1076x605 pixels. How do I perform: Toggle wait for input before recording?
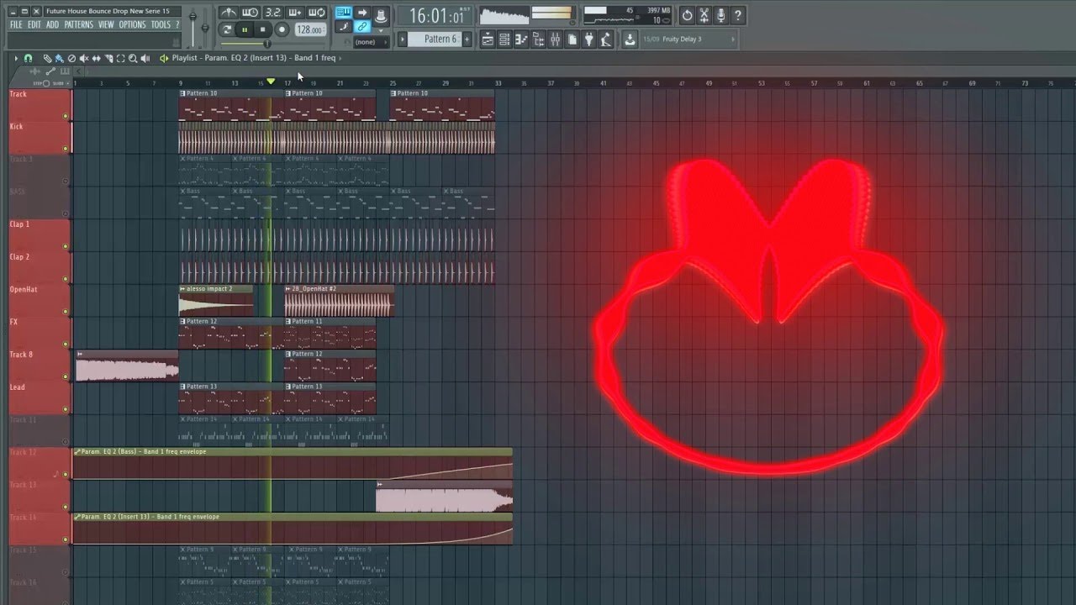point(251,13)
